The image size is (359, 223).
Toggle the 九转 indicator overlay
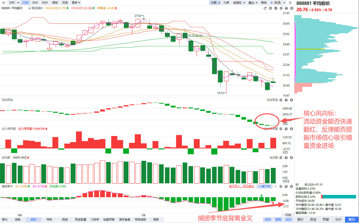226,3
